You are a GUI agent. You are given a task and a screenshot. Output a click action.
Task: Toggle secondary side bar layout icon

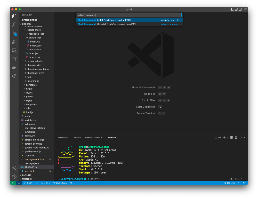pyautogui.click(x=240, y=9)
